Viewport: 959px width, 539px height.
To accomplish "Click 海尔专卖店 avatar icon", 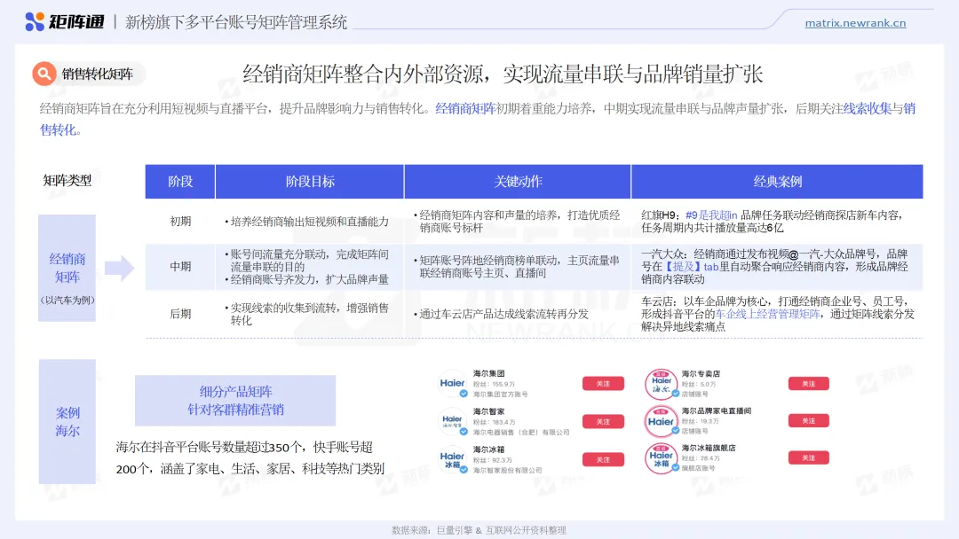I will coord(662,384).
